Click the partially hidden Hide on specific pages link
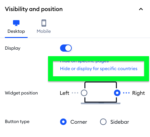This screenshot has height=137, width=150. point(84,62)
